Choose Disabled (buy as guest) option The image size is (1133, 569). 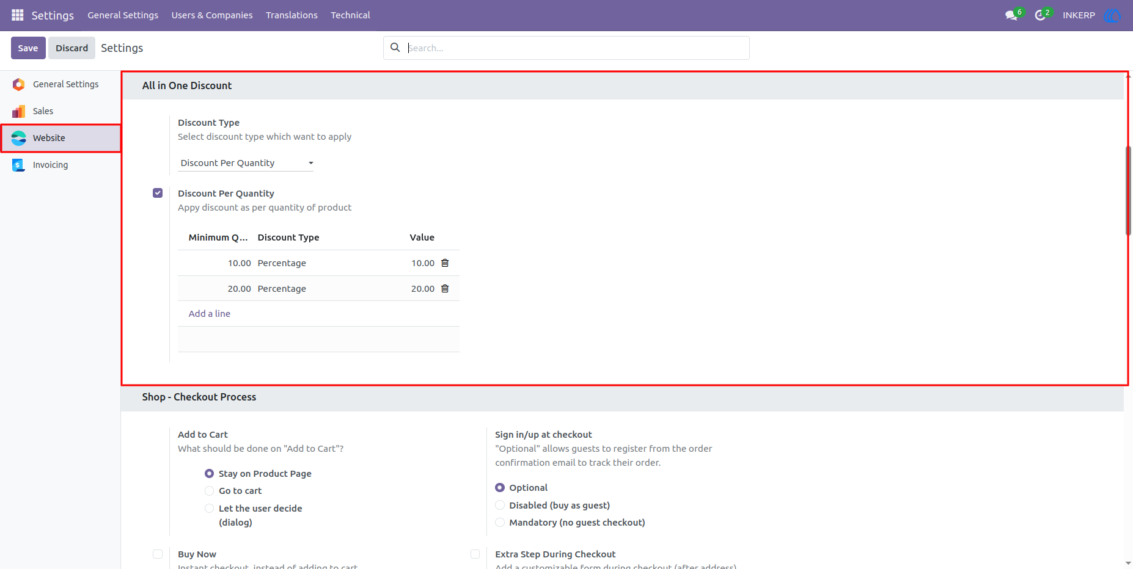(x=500, y=506)
